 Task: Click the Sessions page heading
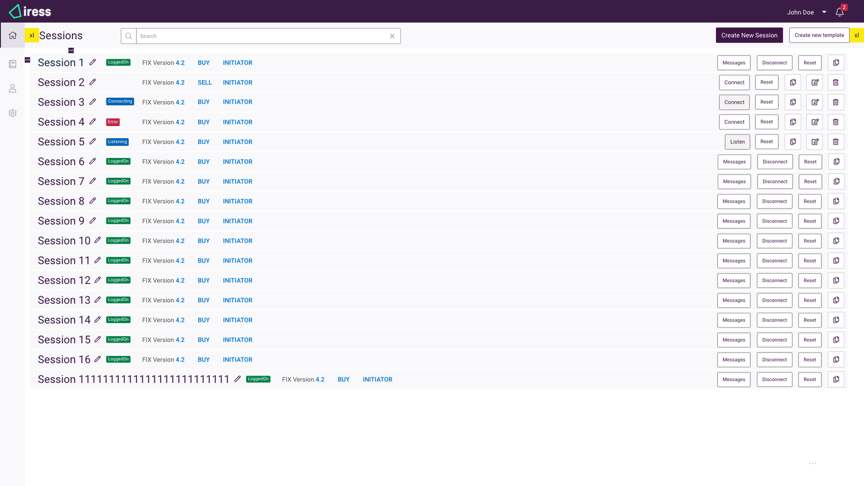(x=61, y=36)
